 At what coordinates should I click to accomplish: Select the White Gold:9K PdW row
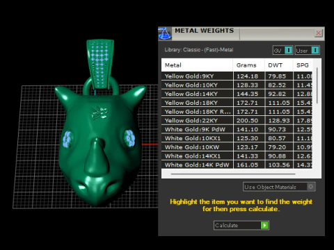click(237, 129)
